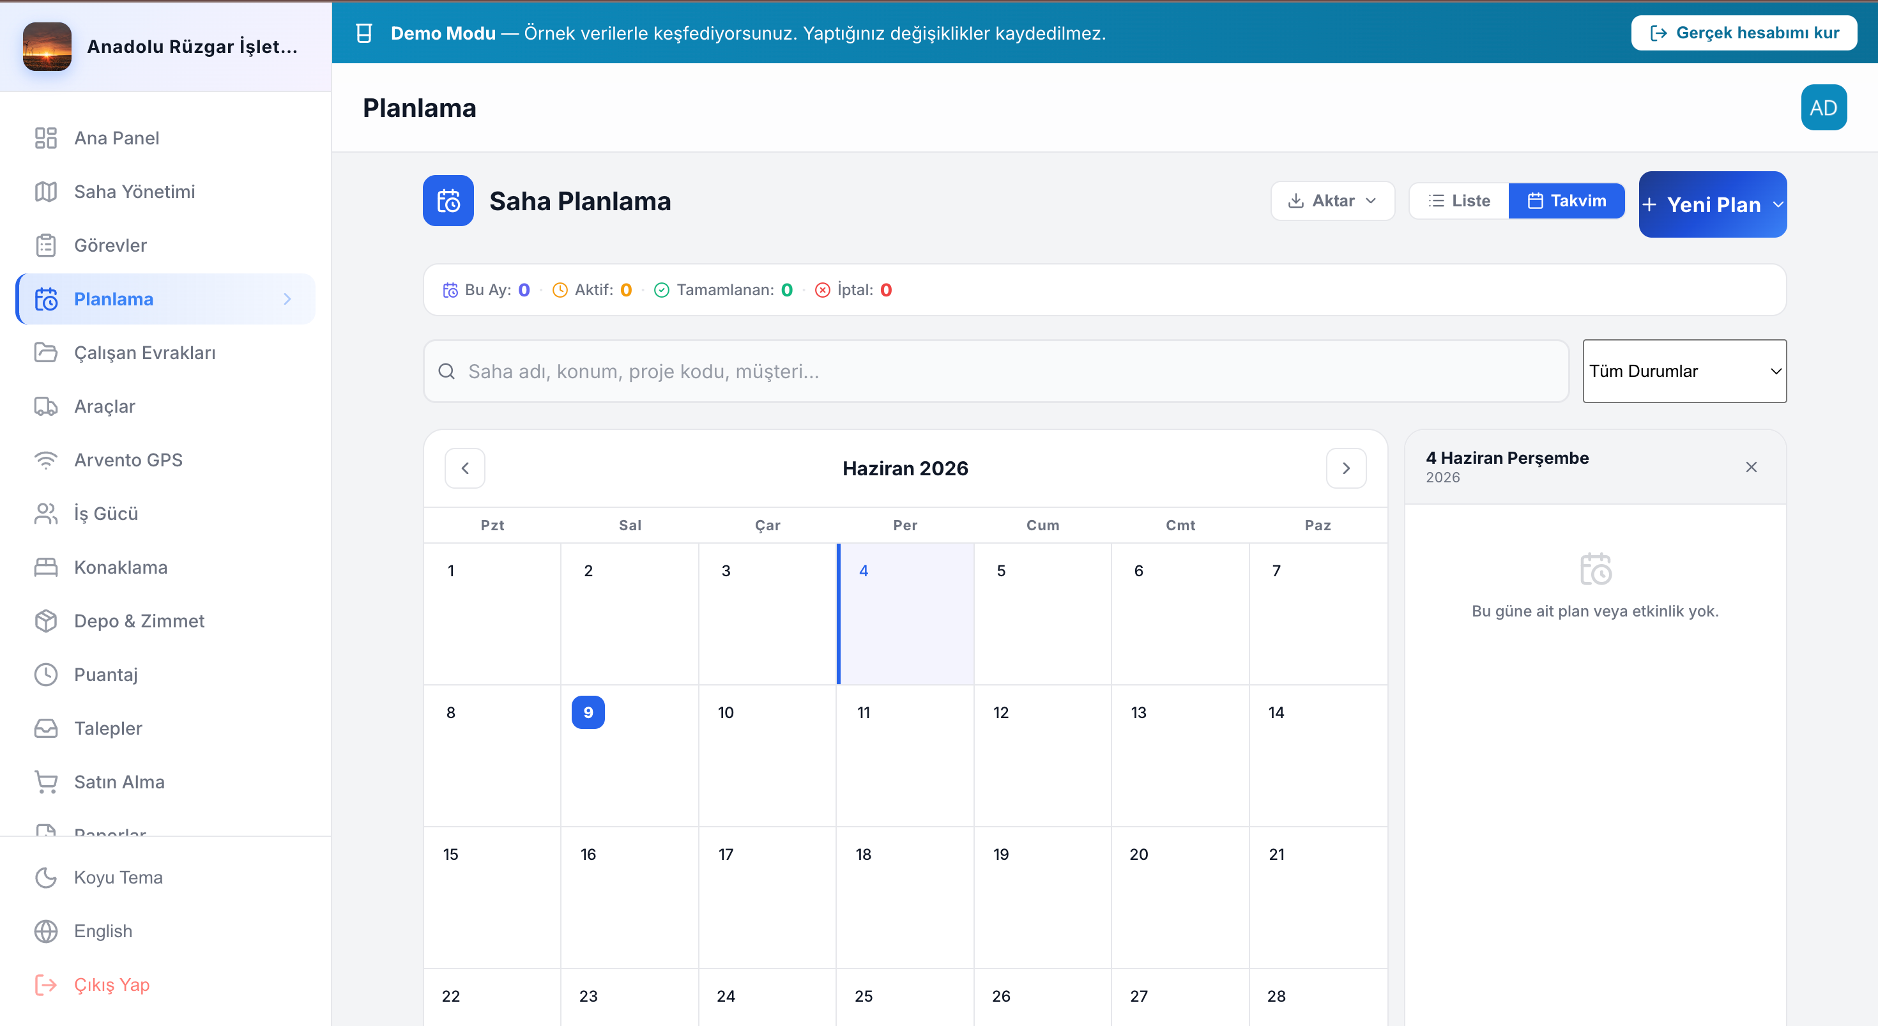Click the Bu Ay calendar stat icon
Screen dimensions: 1878x1026
point(450,290)
